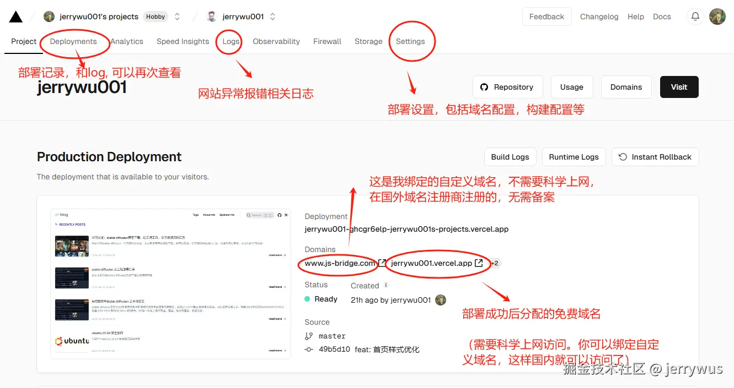Show the +2 additional domains badge

pyautogui.click(x=495, y=263)
